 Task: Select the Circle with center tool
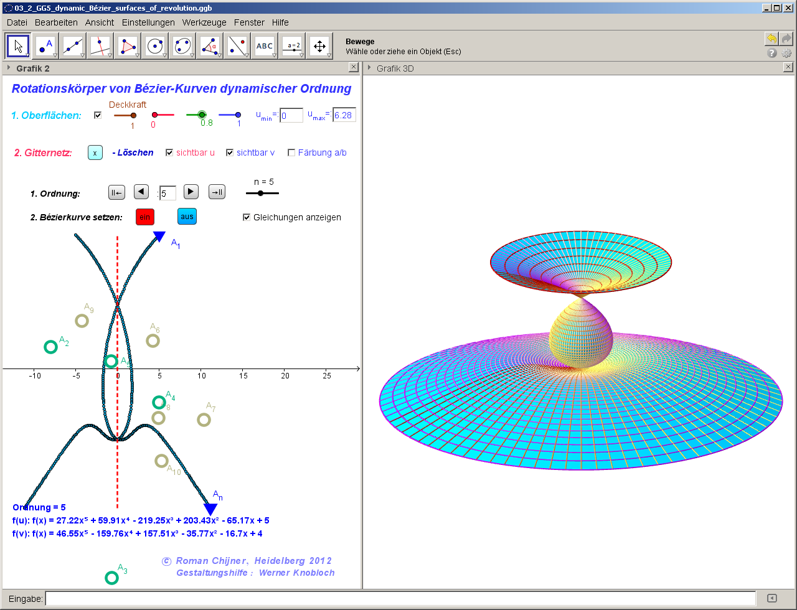tap(155, 46)
